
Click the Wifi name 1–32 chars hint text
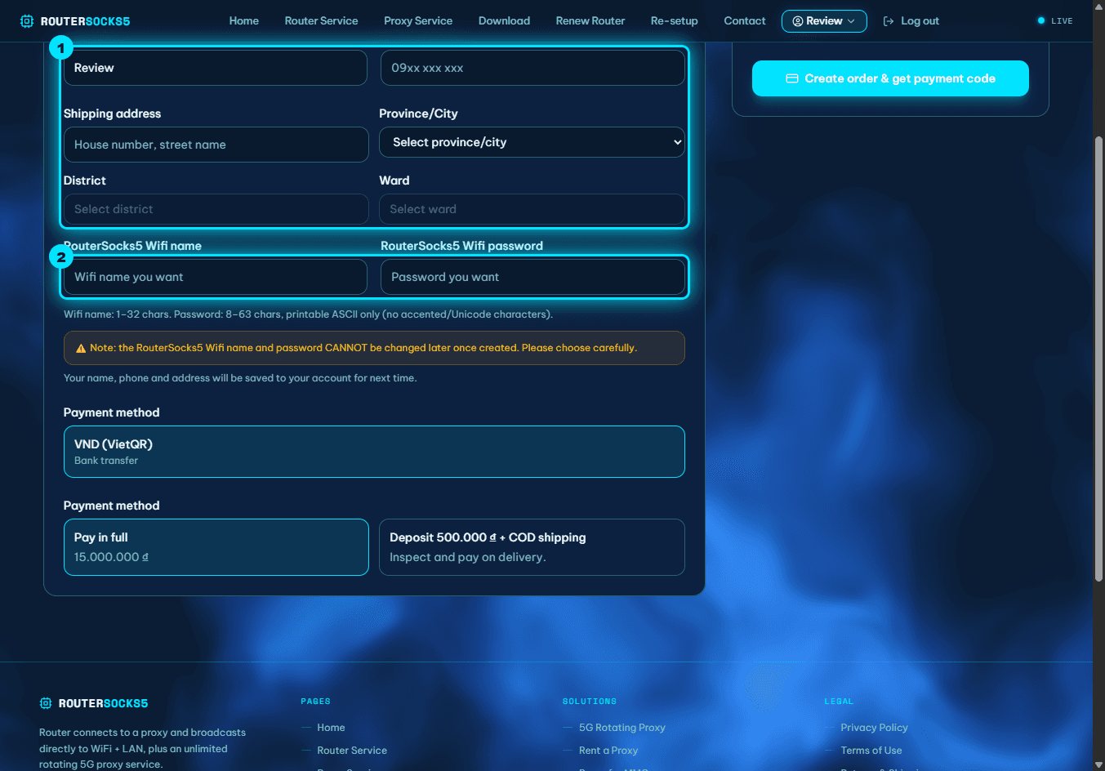pos(308,314)
